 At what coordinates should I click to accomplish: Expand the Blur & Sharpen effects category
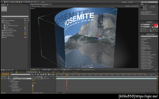tap(141, 43)
